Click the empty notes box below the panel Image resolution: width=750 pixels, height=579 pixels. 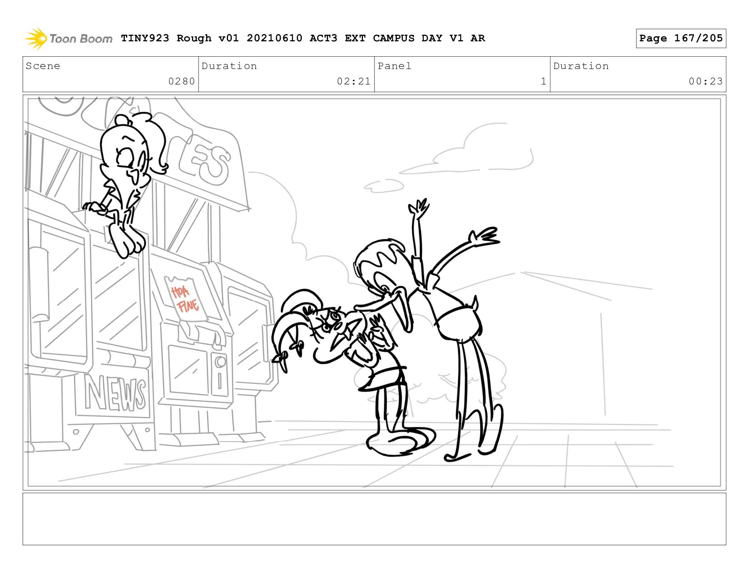[374, 519]
